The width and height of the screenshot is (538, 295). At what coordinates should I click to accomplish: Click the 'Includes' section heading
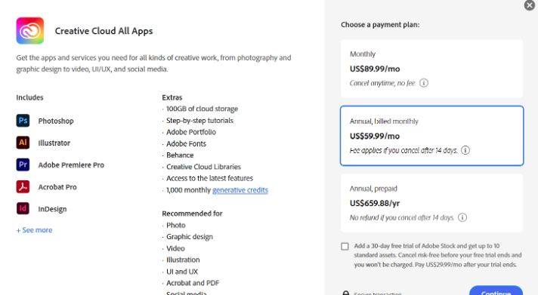click(30, 97)
